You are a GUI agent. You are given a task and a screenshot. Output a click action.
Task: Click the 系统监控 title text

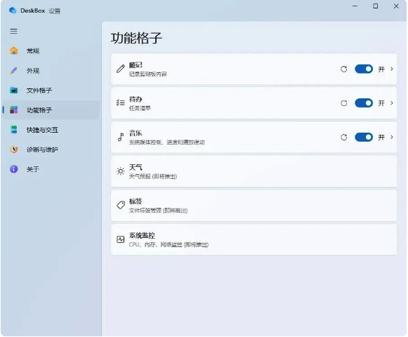click(142, 235)
